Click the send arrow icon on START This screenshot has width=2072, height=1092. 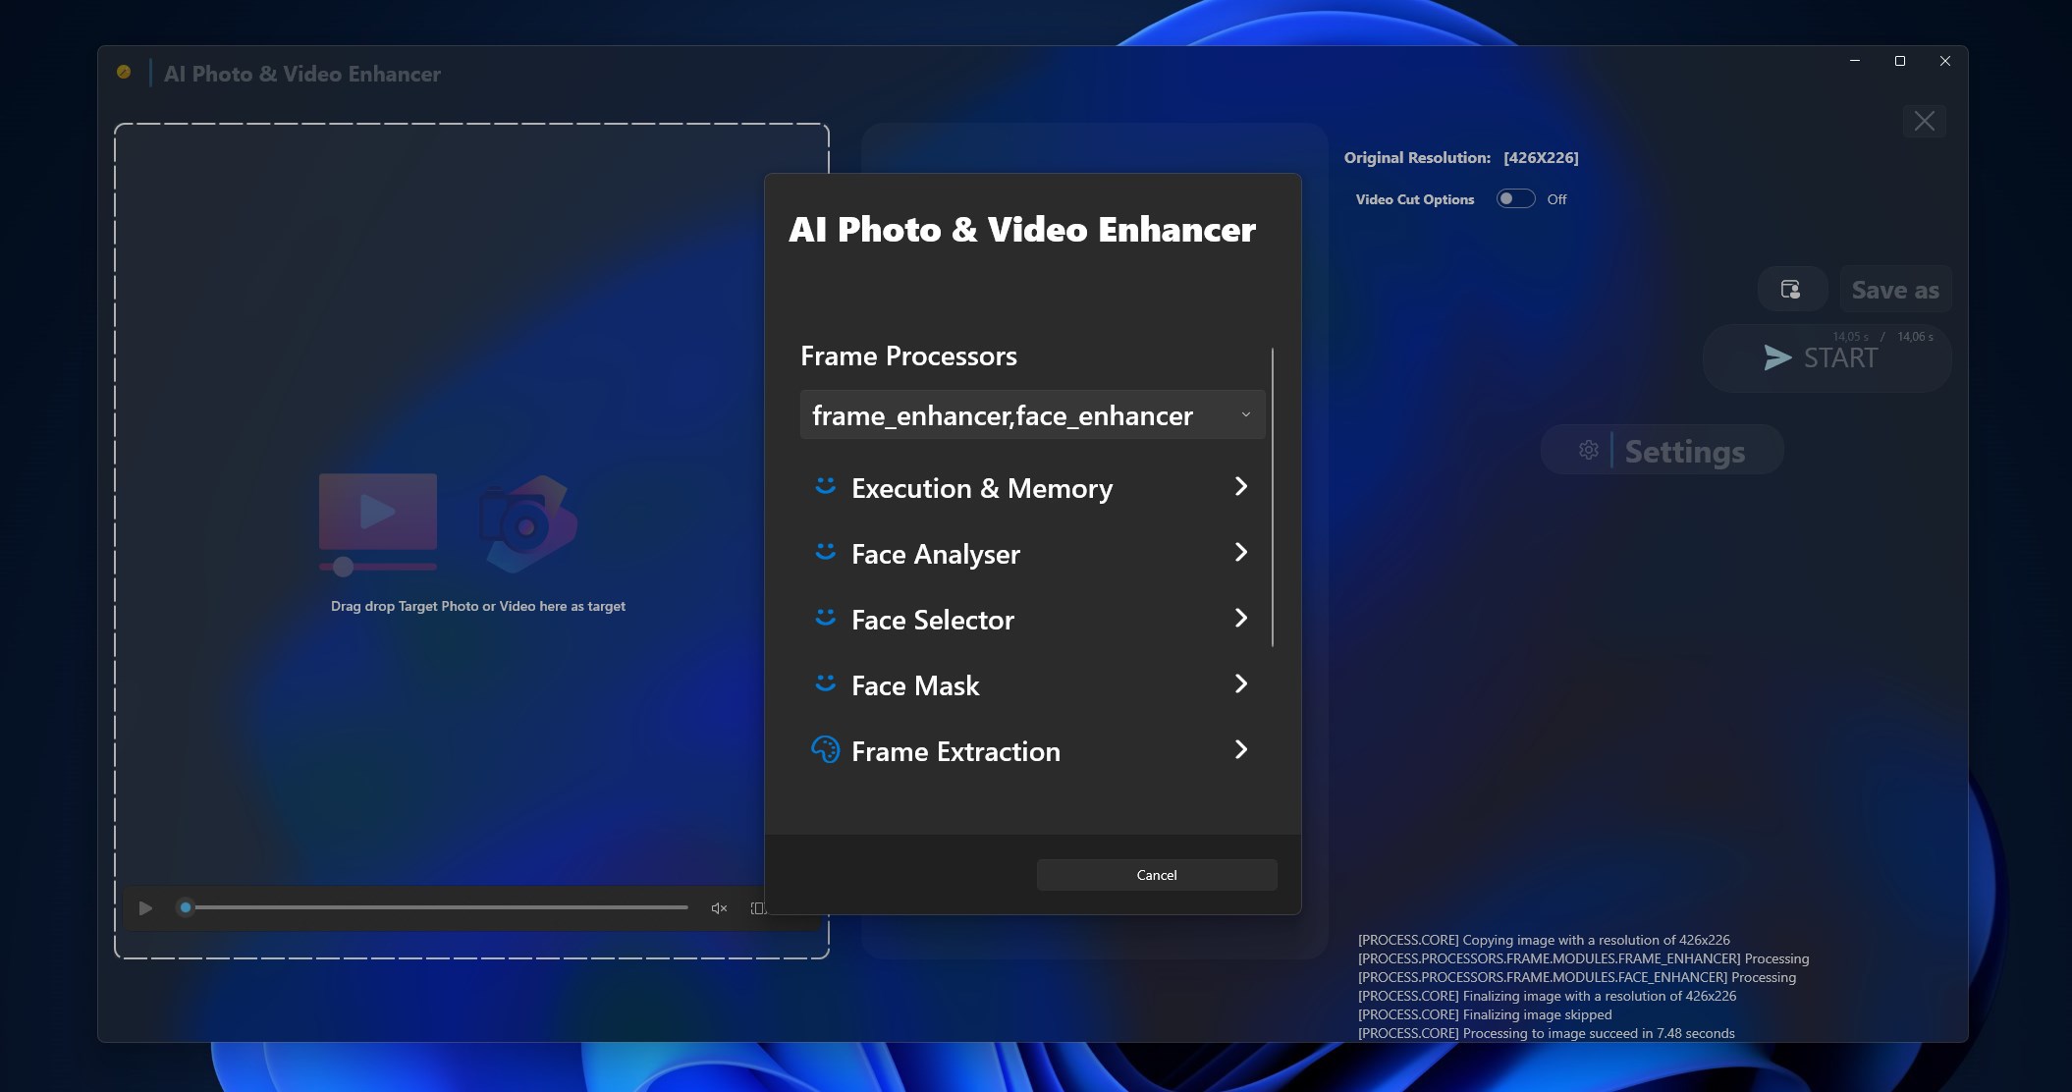[1776, 358]
